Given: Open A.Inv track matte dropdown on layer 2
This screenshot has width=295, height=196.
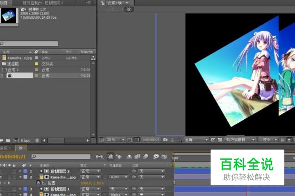Looking at the screenshot, I should coord(119,177).
